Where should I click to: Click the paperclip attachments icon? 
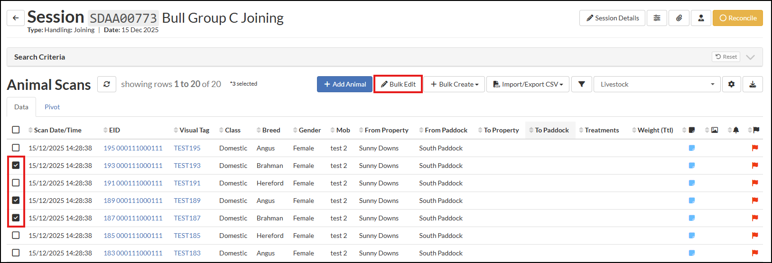(679, 18)
